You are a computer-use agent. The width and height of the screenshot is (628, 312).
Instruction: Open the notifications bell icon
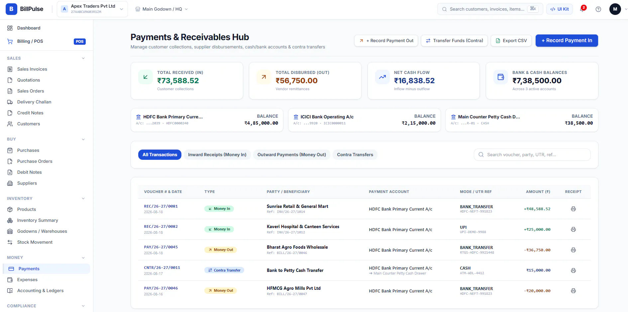click(x=582, y=9)
